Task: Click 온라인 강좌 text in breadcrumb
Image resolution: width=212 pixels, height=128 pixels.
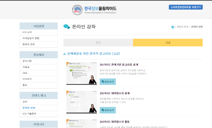Action: [x=197, y=27]
